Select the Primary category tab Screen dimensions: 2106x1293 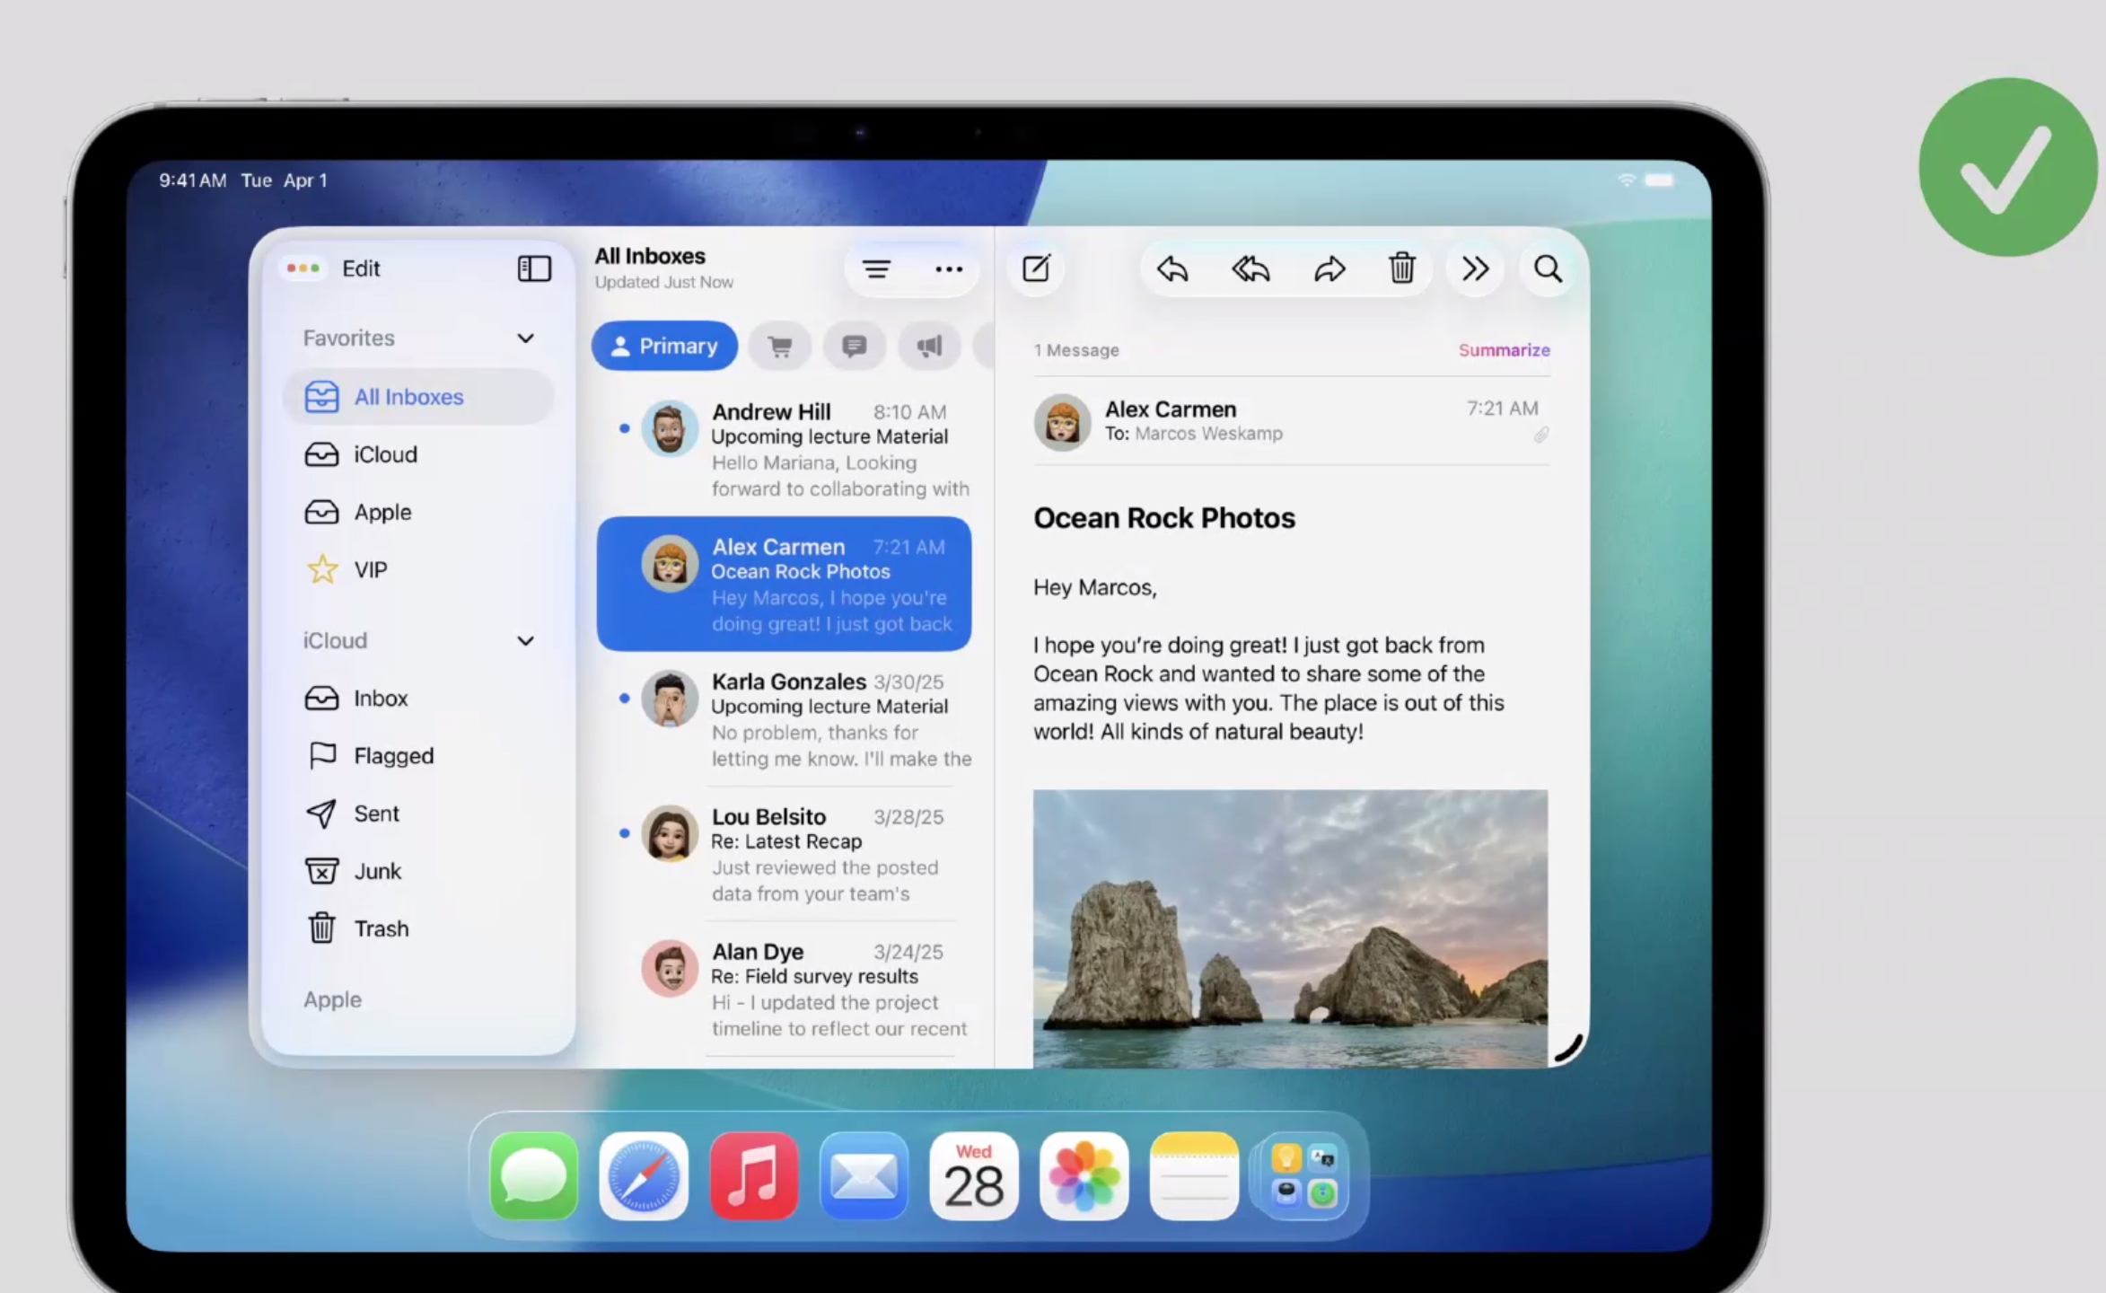664,346
